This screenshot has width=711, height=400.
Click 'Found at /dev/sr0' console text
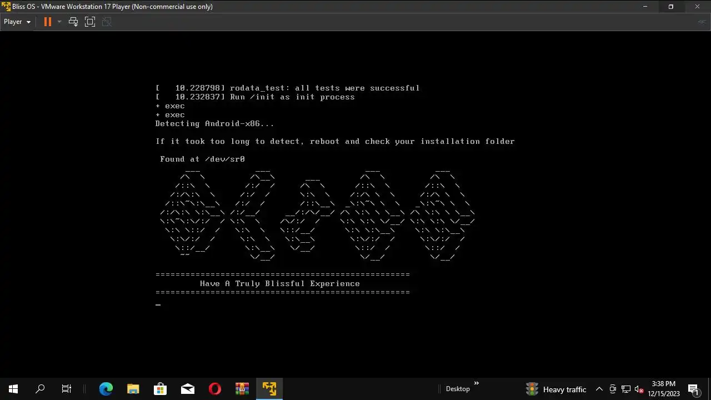[202, 159]
